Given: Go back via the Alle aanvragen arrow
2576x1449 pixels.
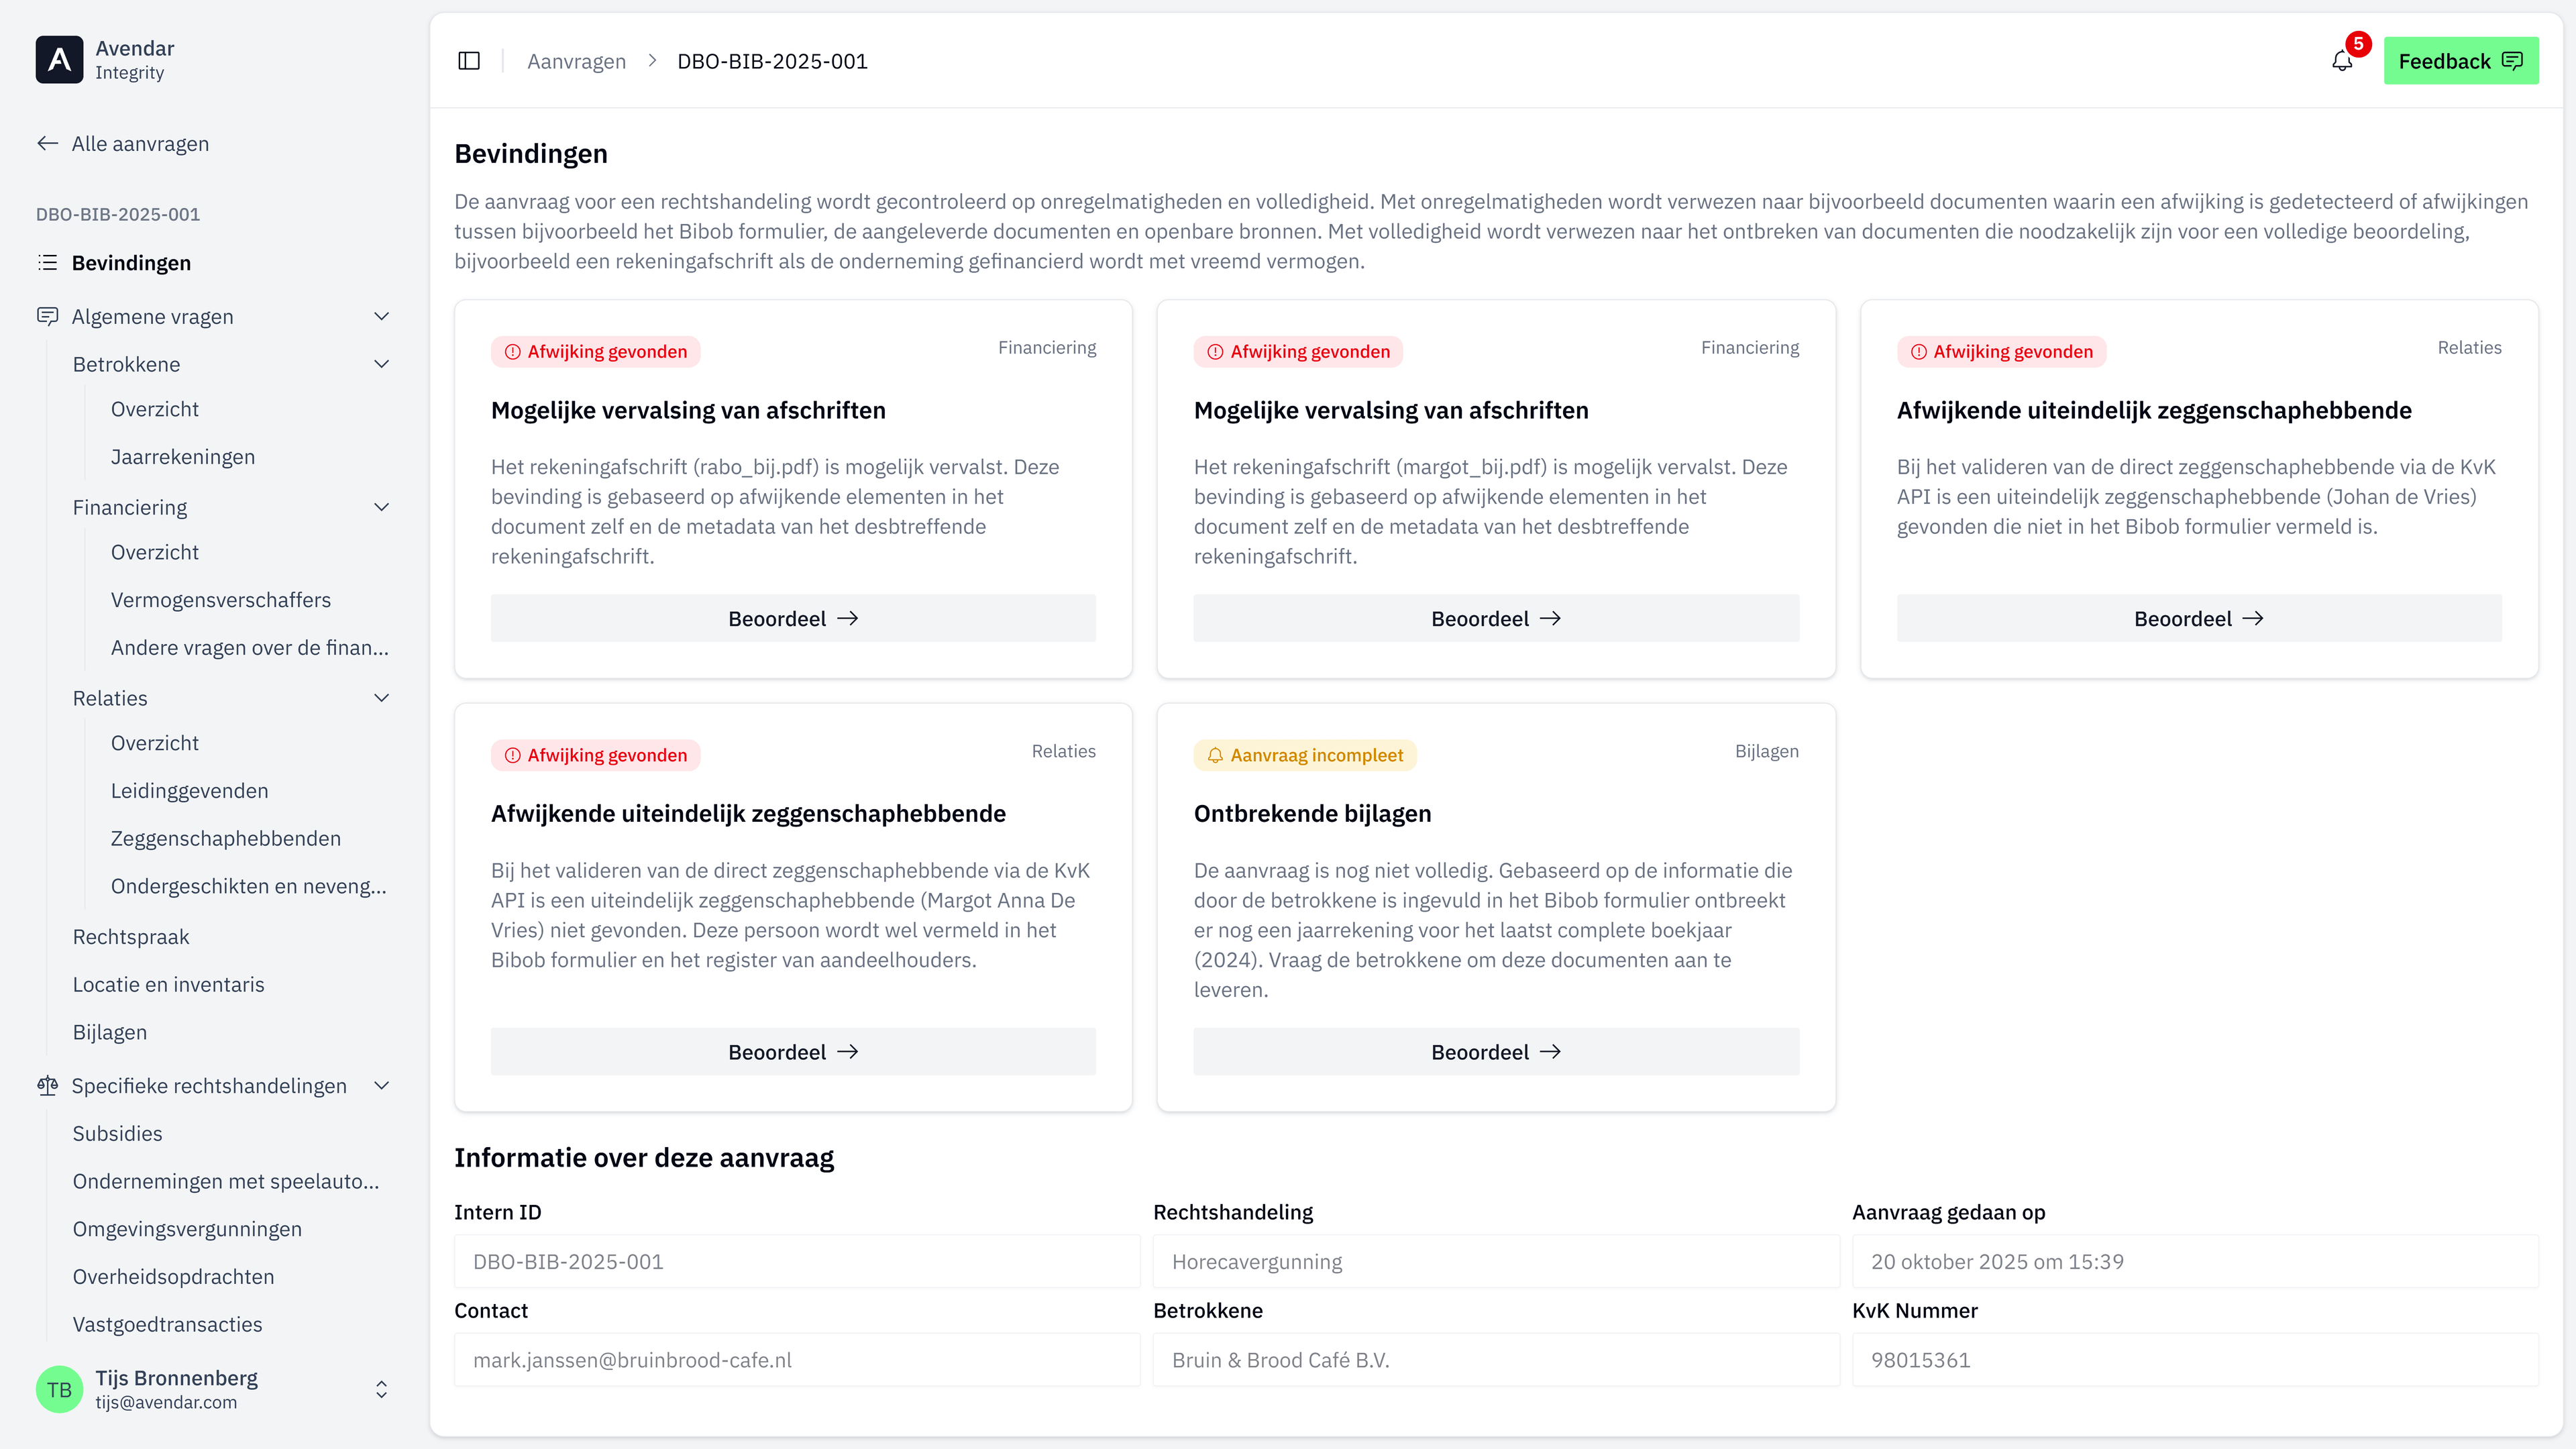Looking at the screenshot, I should pos(47,143).
